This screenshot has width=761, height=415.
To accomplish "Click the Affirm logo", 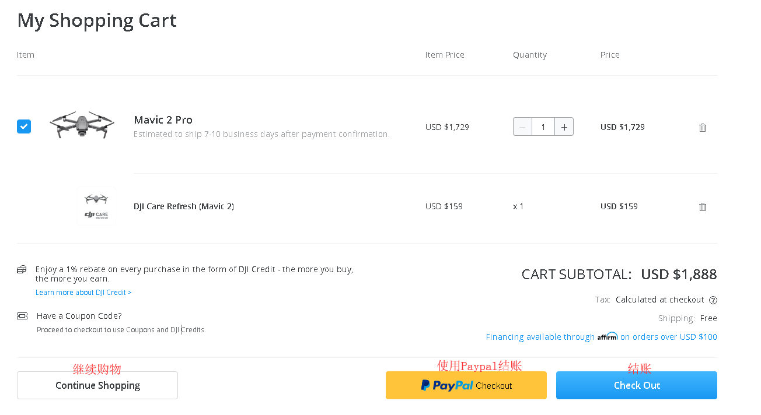I will coord(607,337).
